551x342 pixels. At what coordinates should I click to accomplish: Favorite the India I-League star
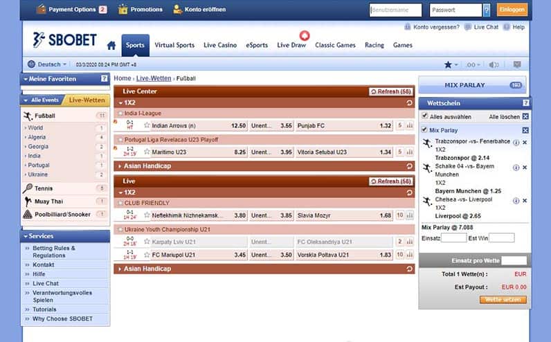120,113
